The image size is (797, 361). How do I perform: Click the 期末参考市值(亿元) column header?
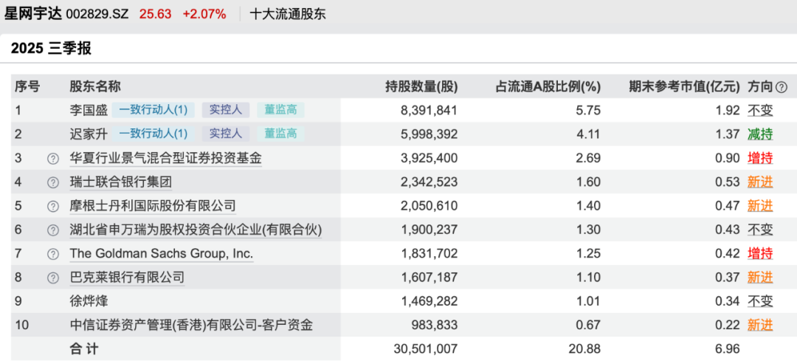[x=685, y=87]
